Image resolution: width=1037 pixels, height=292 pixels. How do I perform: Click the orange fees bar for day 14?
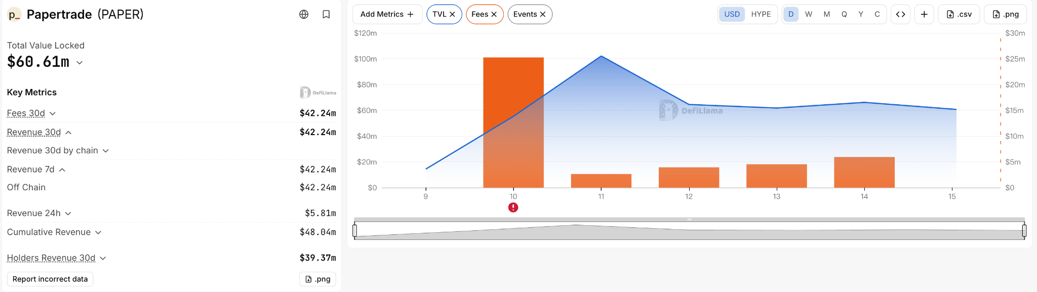click(864, 173)
